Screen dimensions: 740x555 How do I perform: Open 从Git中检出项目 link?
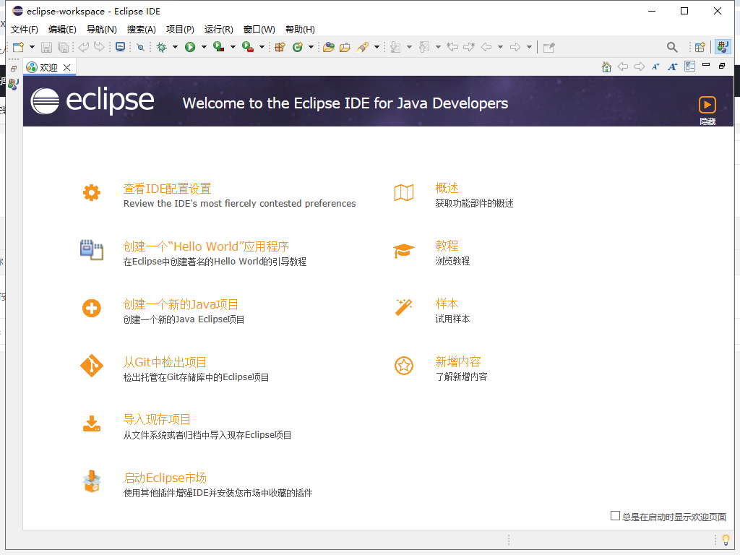pyautogui.click(x=165, y=363)
